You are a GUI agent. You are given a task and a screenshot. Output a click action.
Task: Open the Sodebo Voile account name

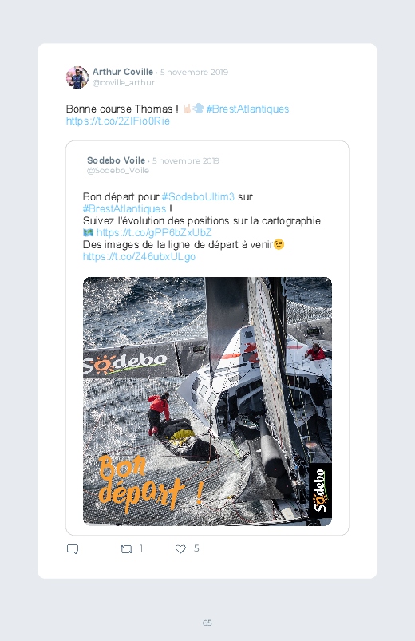tap(116, 160)
